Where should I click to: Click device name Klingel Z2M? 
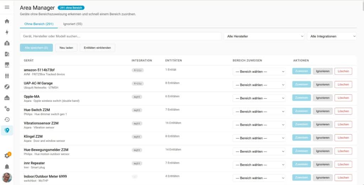pos(33,136)
